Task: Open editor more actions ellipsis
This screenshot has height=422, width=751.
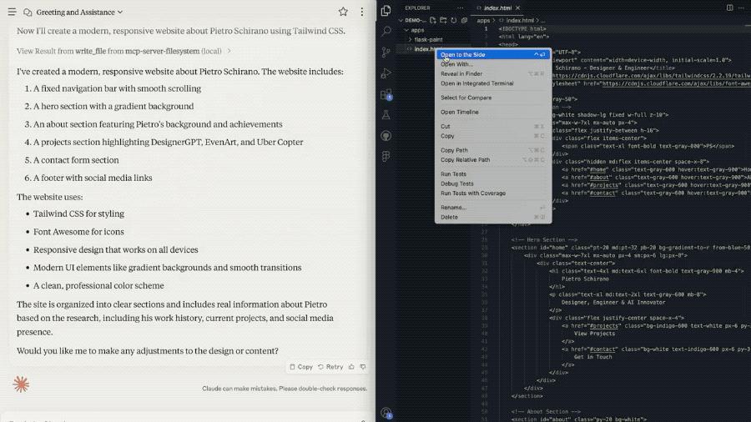Action: pyautogui.click(x=742, y=8)
